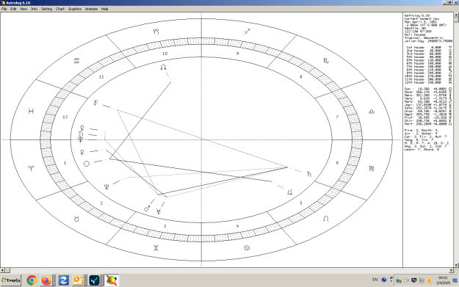The image size is (459, 287).
Task: Click the vertical scrollbar up arrow
Action: (456, 15)
